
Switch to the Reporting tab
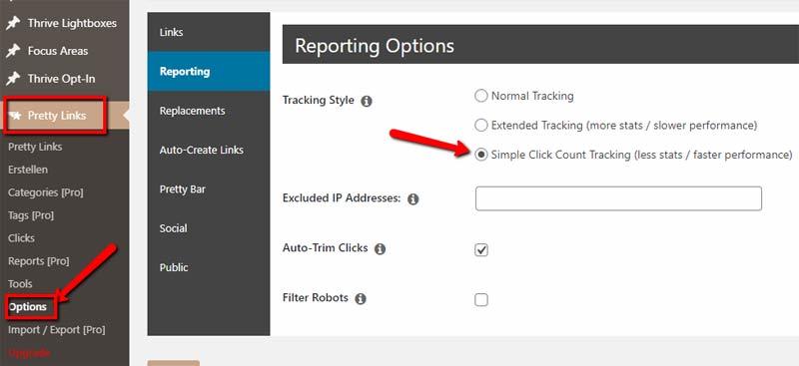point(209,71)
